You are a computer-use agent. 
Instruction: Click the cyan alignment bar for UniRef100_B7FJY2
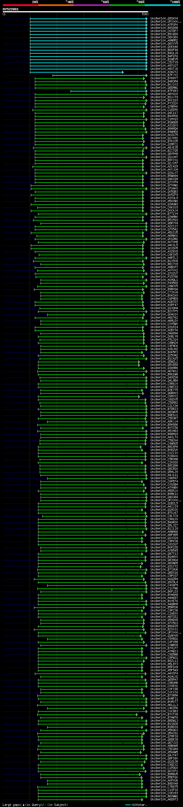tap(100, 76)
